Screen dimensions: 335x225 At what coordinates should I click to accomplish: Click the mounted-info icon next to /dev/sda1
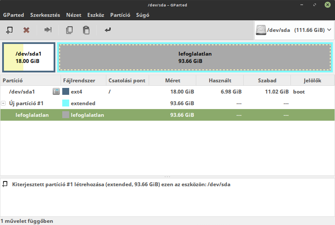click(56, 92)
